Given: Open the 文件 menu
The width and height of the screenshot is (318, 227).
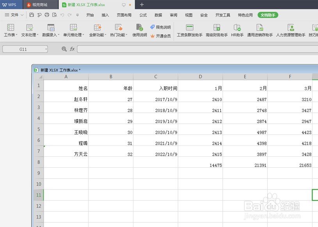Looking at the screenshot, I should click(x=14, y=15).
